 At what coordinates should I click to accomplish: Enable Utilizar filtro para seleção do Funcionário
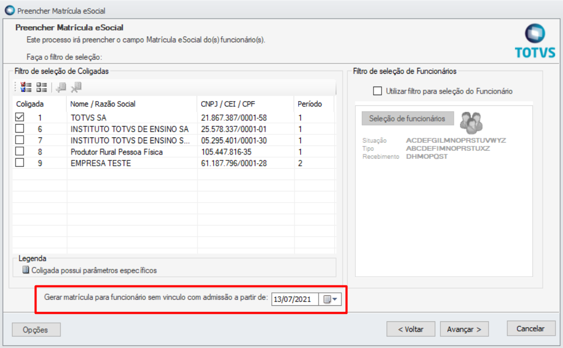point(377,91)
